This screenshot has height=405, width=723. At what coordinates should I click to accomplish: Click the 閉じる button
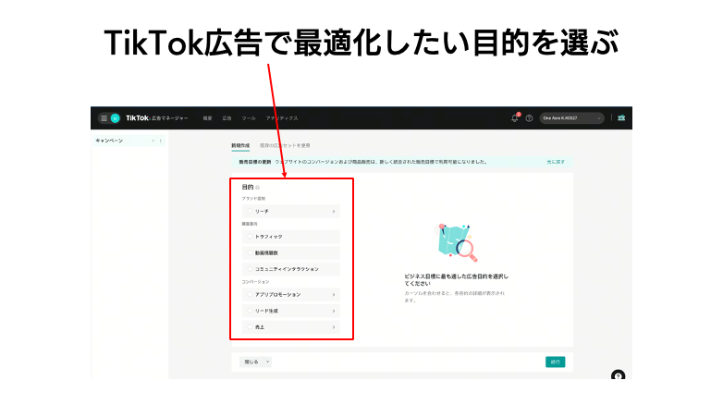251,362
